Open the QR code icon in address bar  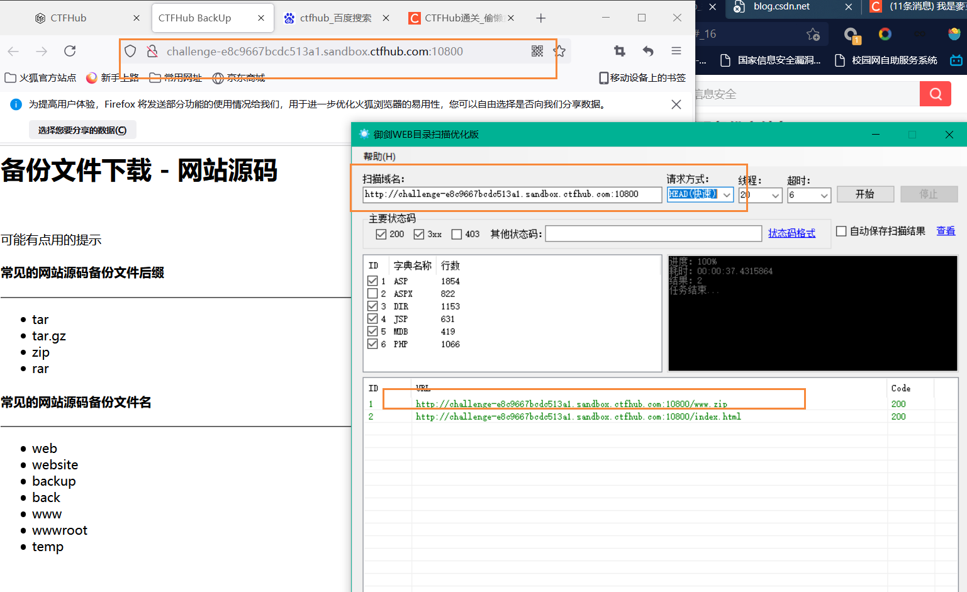point(537,51)
